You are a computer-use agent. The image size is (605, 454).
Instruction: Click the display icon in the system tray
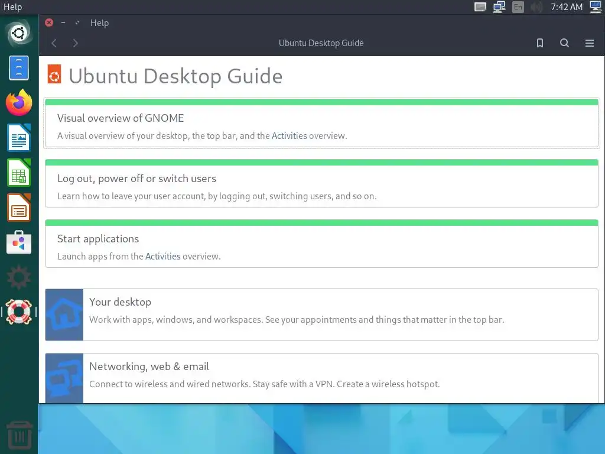tap(480, 7)
